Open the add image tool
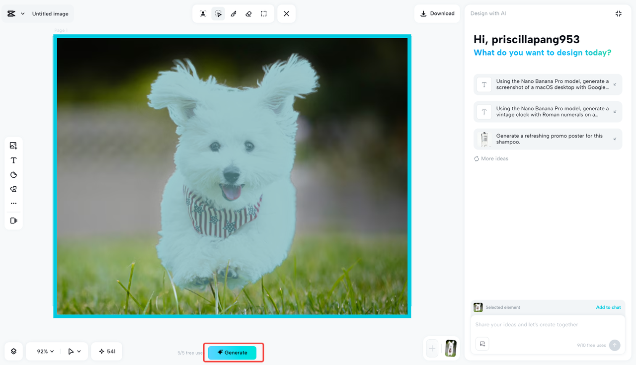Image resolution: width=636 pixels, height=365 pixels. pos(13,146)
